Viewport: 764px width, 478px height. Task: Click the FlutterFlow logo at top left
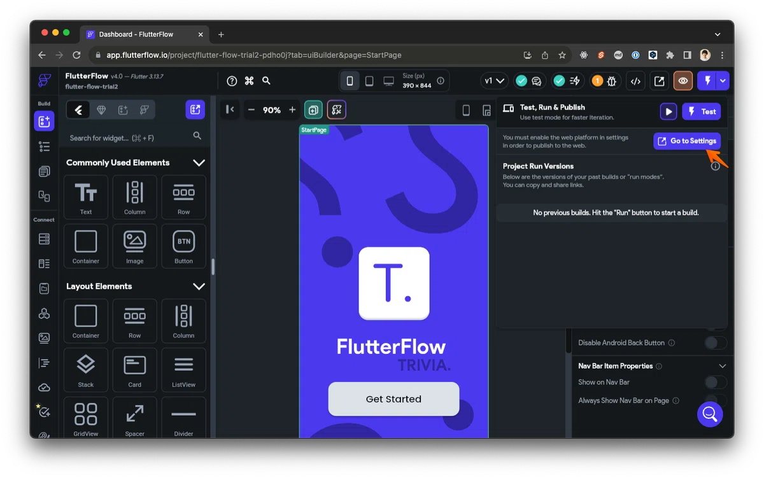point(44,81)
